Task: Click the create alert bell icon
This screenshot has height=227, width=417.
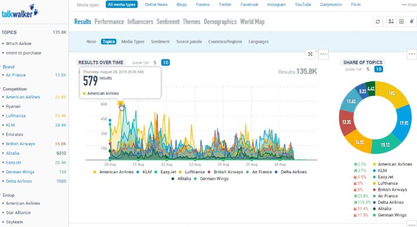Action: click(412, 22)
